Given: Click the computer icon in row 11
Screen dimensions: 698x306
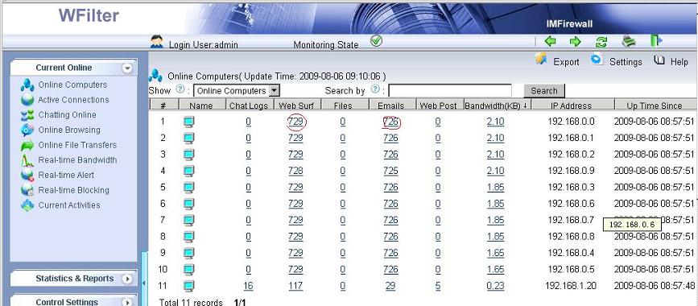Looking at the screenshot, I should coord(188,287).
